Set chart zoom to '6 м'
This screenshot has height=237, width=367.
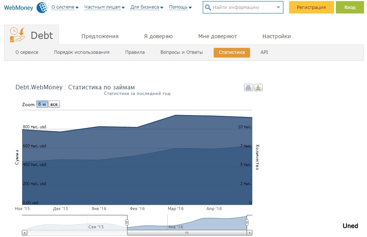pos(42,104)
